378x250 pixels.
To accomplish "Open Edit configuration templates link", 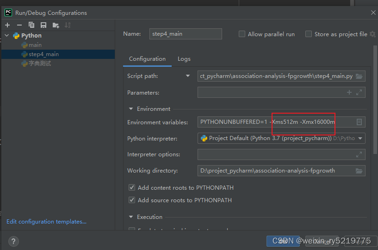I will click(46, 221).
